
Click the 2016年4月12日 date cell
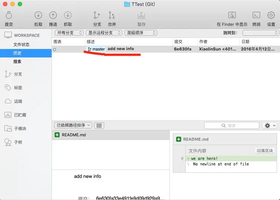(x=258, y=49)
